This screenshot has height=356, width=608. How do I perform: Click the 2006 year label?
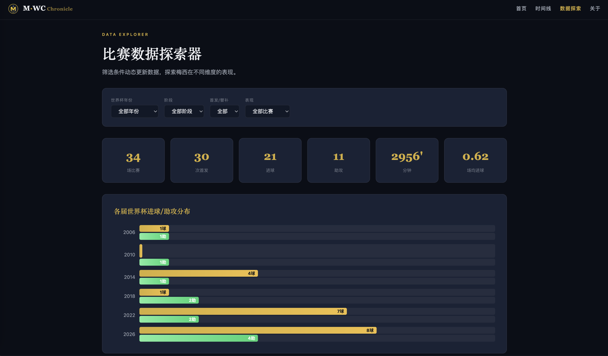(x=129, y=232)
